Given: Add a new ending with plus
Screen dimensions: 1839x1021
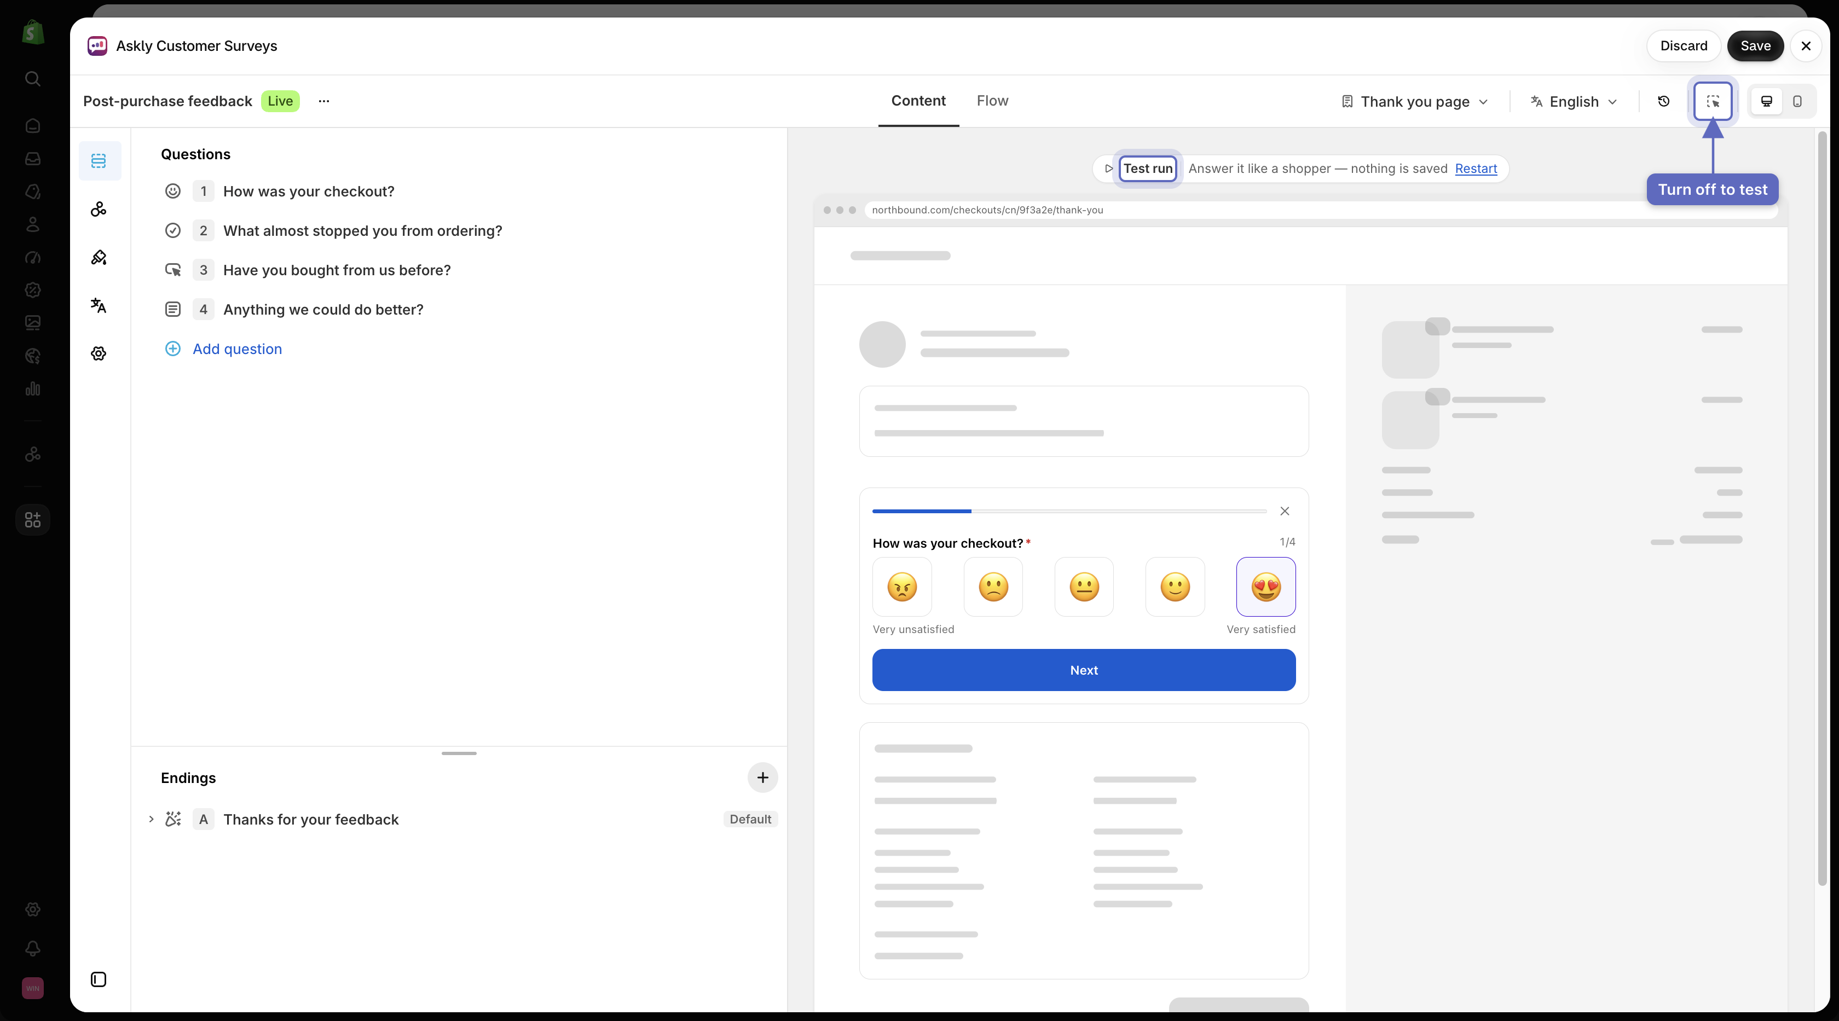Looking at the screenshot, I should 762,778.
